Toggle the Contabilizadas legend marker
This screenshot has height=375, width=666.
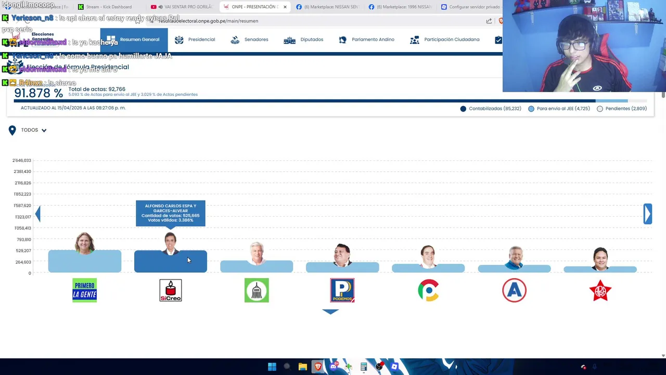(463, 109)
